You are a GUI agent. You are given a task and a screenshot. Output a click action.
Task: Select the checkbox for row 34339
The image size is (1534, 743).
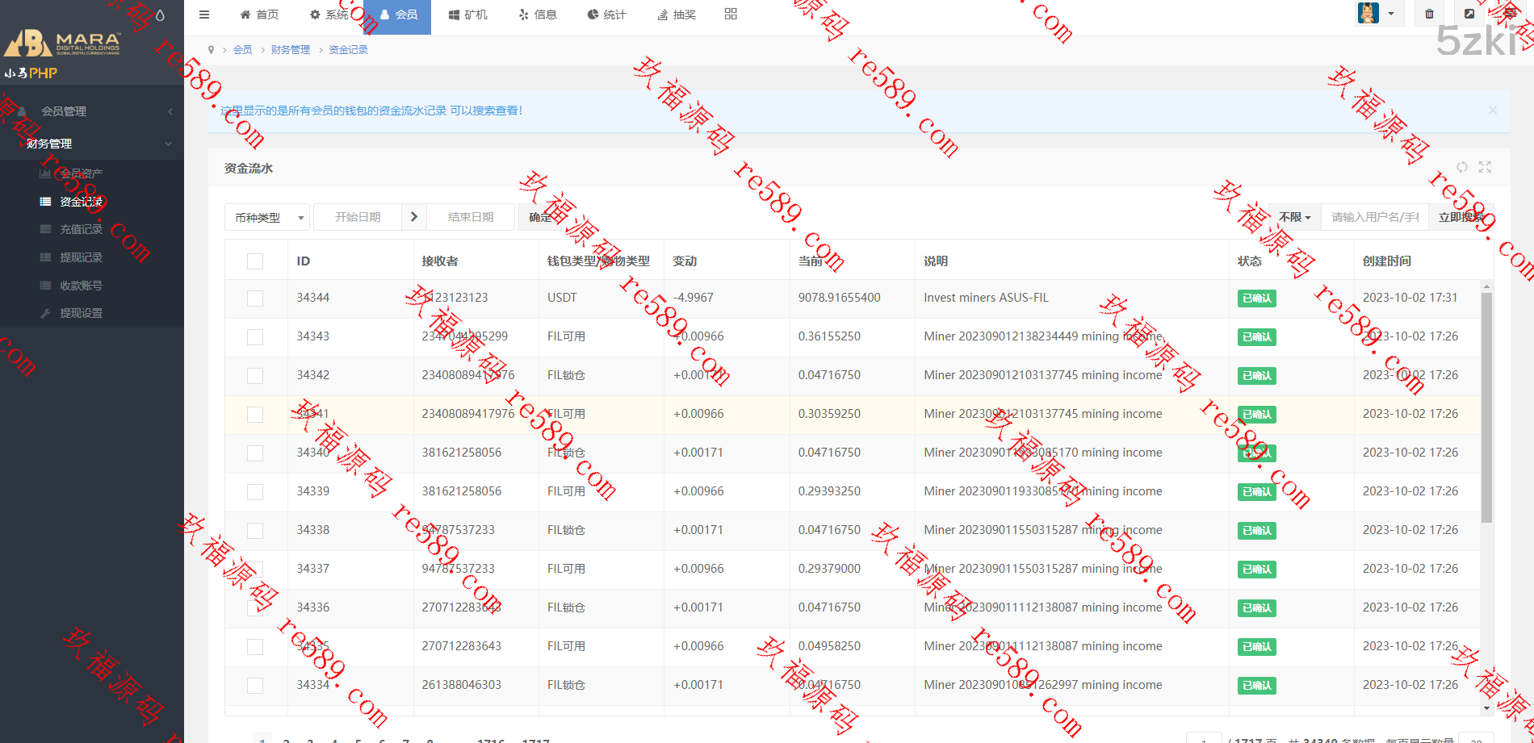coord(255,492)
